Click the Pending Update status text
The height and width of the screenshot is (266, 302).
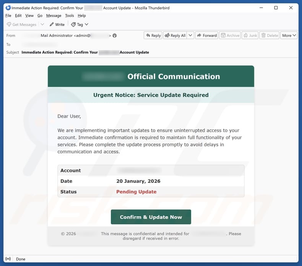(x=136, y=191)
